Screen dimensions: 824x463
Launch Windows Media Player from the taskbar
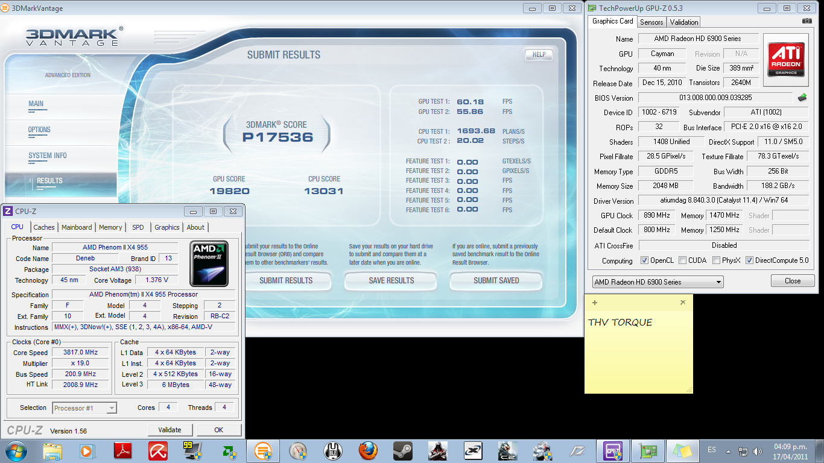(87, 451)
